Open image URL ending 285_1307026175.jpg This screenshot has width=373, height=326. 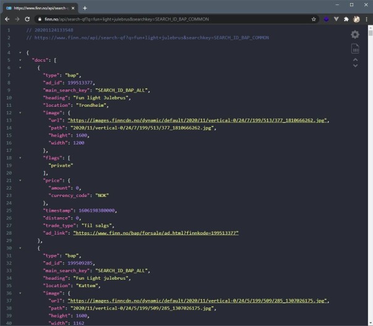pyautogui.click(x=197, y=301)
